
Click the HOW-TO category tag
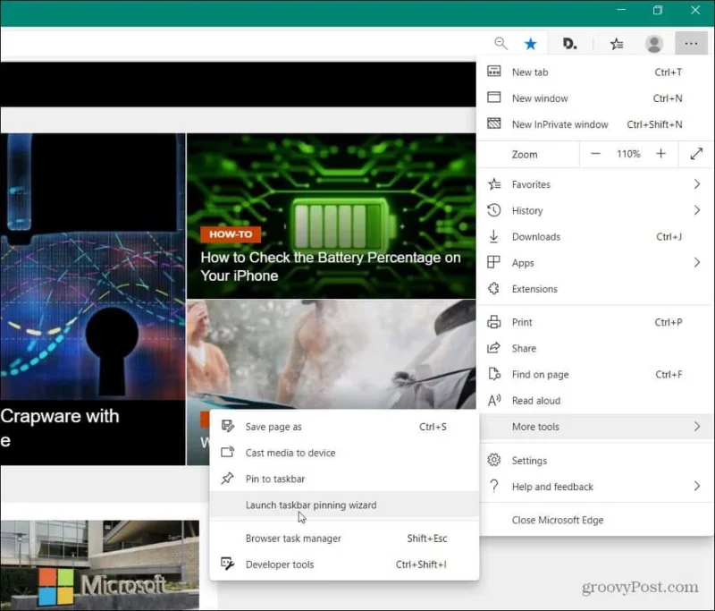tap(231, 234)
